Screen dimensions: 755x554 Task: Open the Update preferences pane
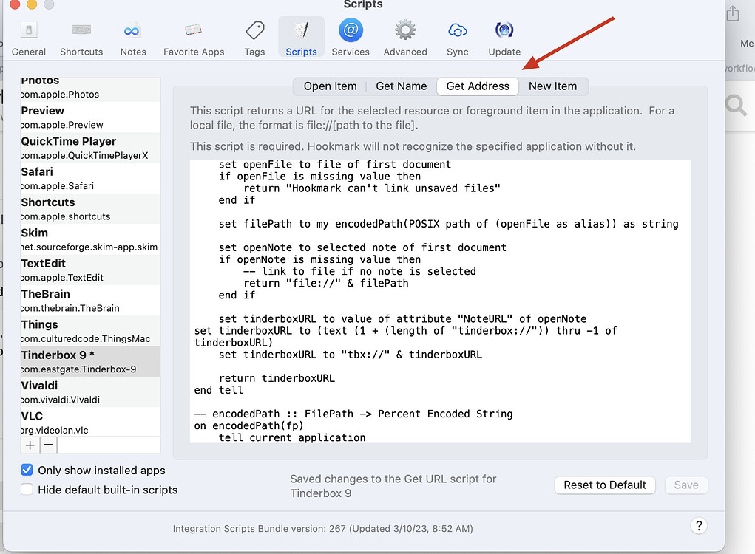point(504,38)
